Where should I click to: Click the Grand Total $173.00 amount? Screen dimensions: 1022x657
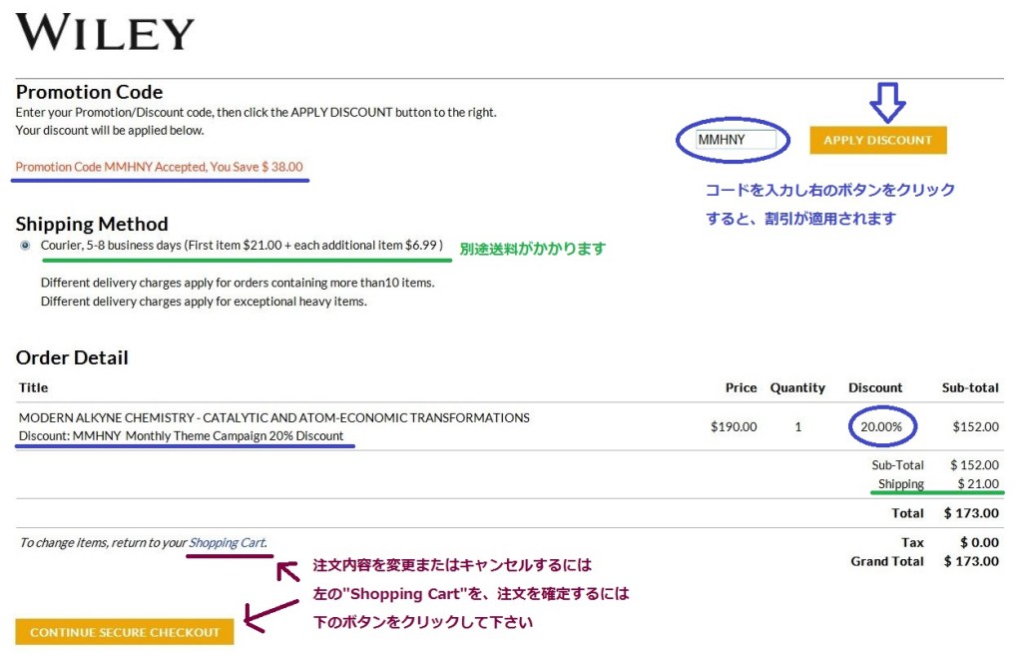coord(971,561)
